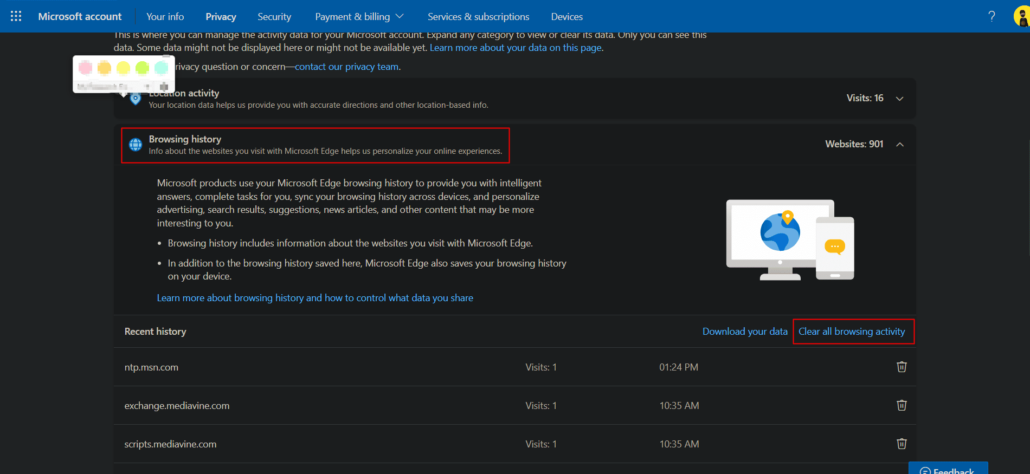Pick the orange highlighter color swatch
Viewport: 1030px width, 474px height.
pyautogui.click(x=104, y=68)
